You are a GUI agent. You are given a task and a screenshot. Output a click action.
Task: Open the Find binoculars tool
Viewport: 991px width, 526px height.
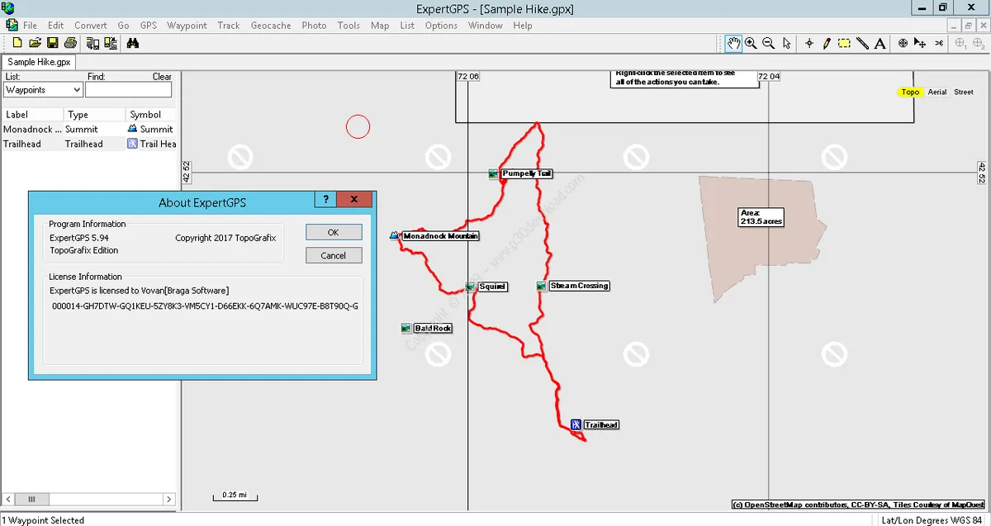point(133,43)
